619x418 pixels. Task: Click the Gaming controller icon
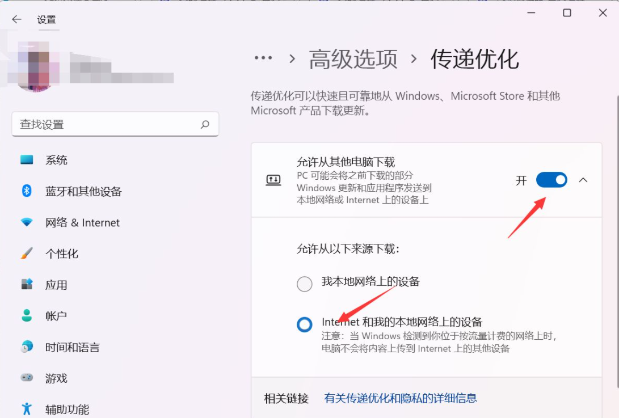coord(27,378)
